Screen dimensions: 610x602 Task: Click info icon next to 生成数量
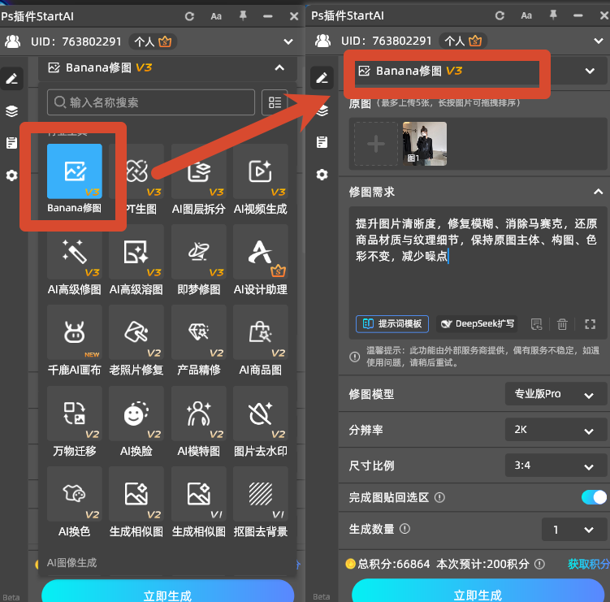405,529
